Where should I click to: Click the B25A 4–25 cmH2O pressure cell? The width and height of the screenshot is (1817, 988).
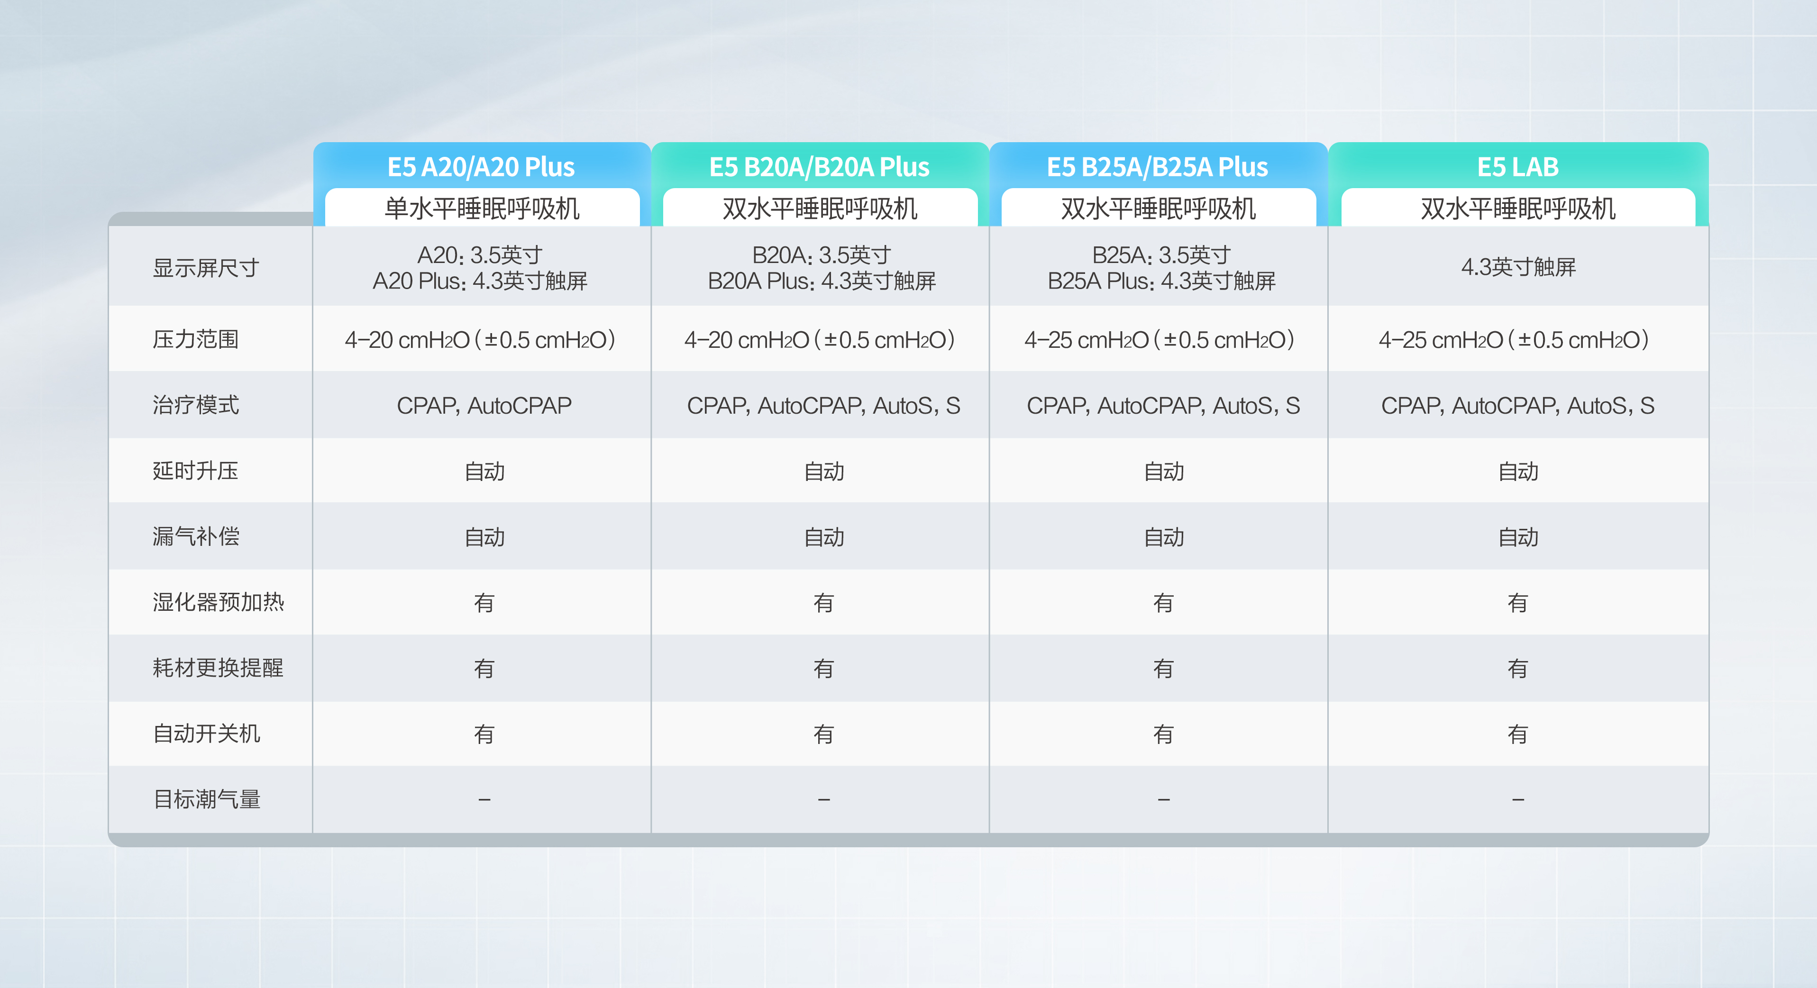pyautogui.click(x=1159, y=340)
